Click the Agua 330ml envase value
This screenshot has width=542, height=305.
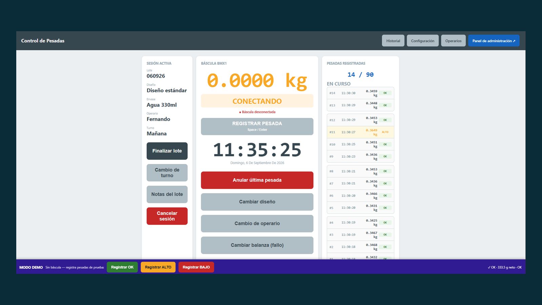pyautogui.click(x=162, y=105)
